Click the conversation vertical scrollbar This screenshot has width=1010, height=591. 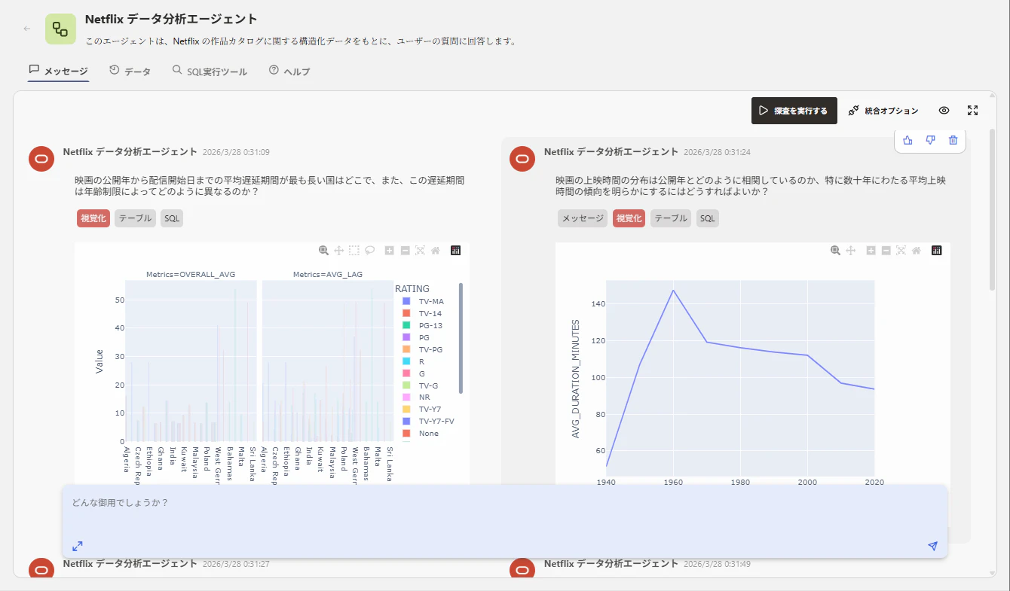[992, 210]
